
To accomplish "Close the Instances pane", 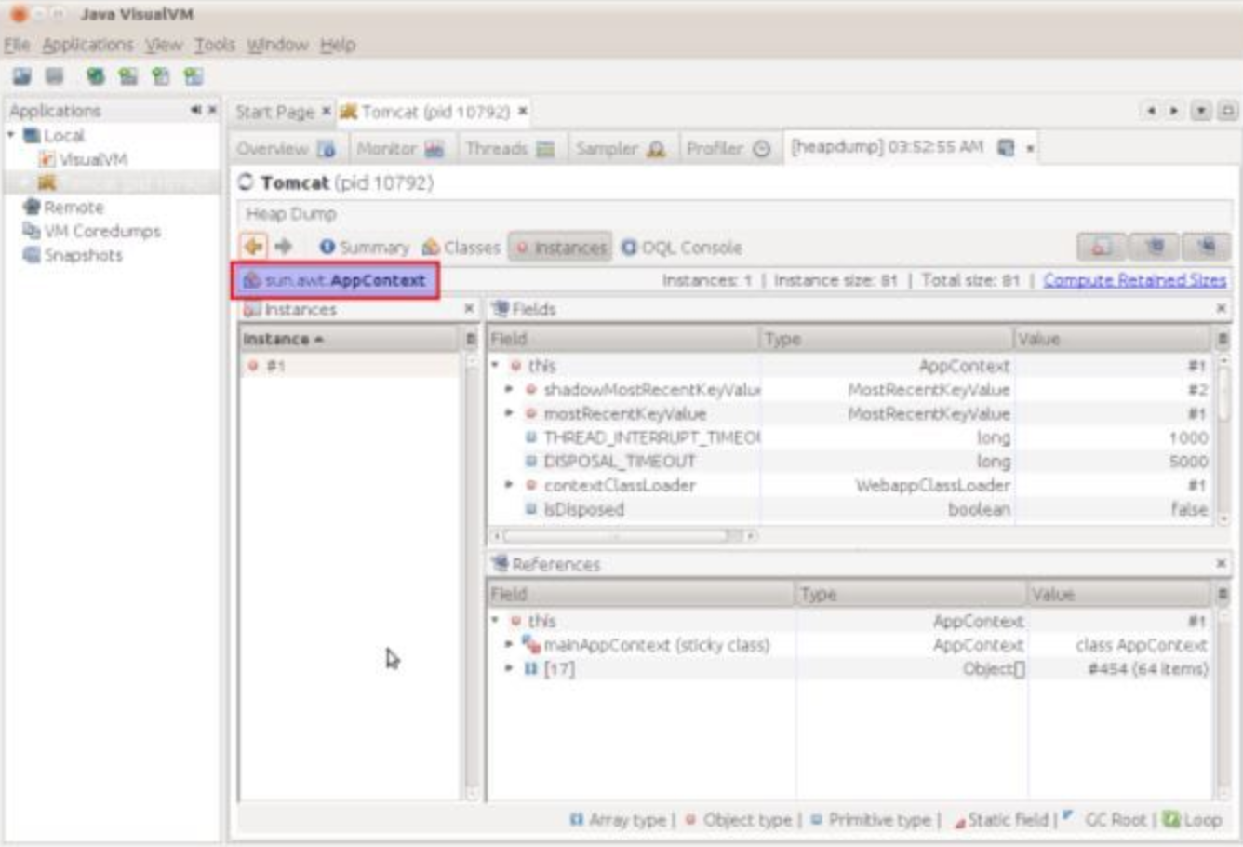I will (x=469, y=309).
